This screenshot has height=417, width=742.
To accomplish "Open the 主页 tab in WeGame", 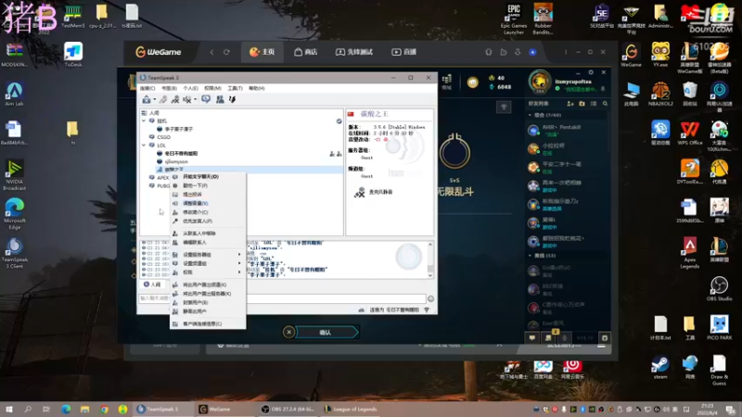I will click(262, 52).
